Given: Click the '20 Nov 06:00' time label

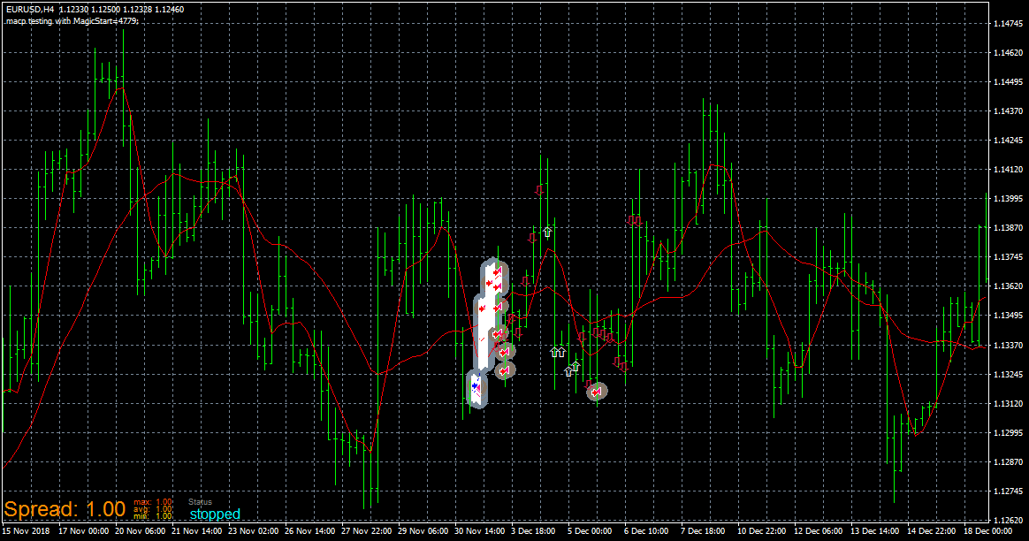Looking at the screenshot, I should (141, 530).
